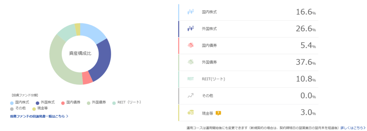Click the 資産構成比 donut chart center
Image resolution: width=367 pixels, height=131 pixels.
(80, 54)
